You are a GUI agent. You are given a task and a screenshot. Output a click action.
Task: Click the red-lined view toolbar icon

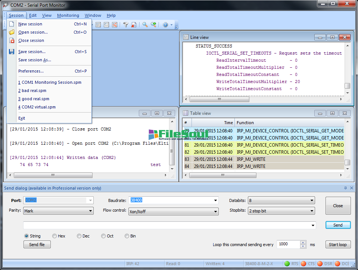coord(115,25)
